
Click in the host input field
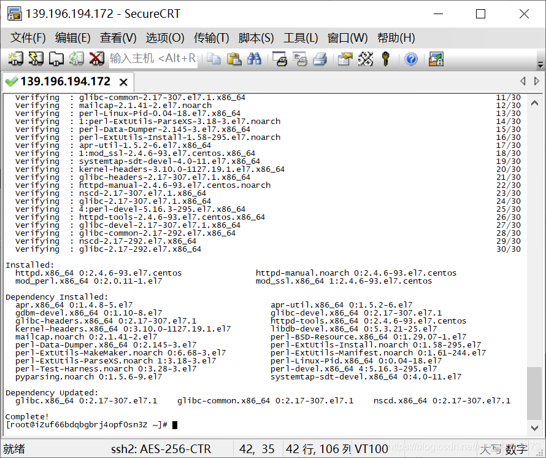point(153,58)
